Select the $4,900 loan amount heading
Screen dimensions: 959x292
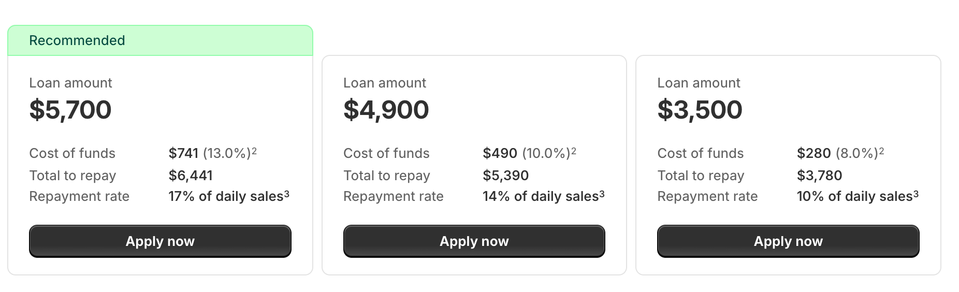[386, 110]
